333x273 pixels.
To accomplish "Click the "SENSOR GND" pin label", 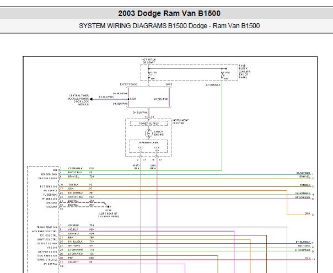I will coord(49,174).
